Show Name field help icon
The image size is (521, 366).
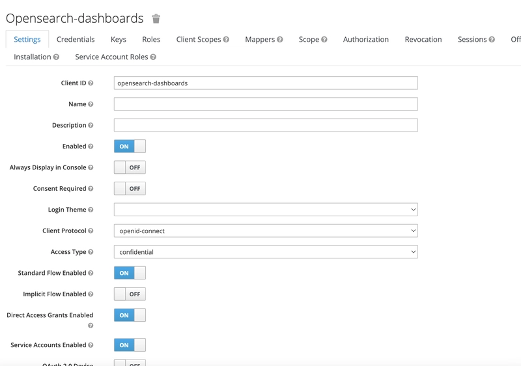coord(91,104)
